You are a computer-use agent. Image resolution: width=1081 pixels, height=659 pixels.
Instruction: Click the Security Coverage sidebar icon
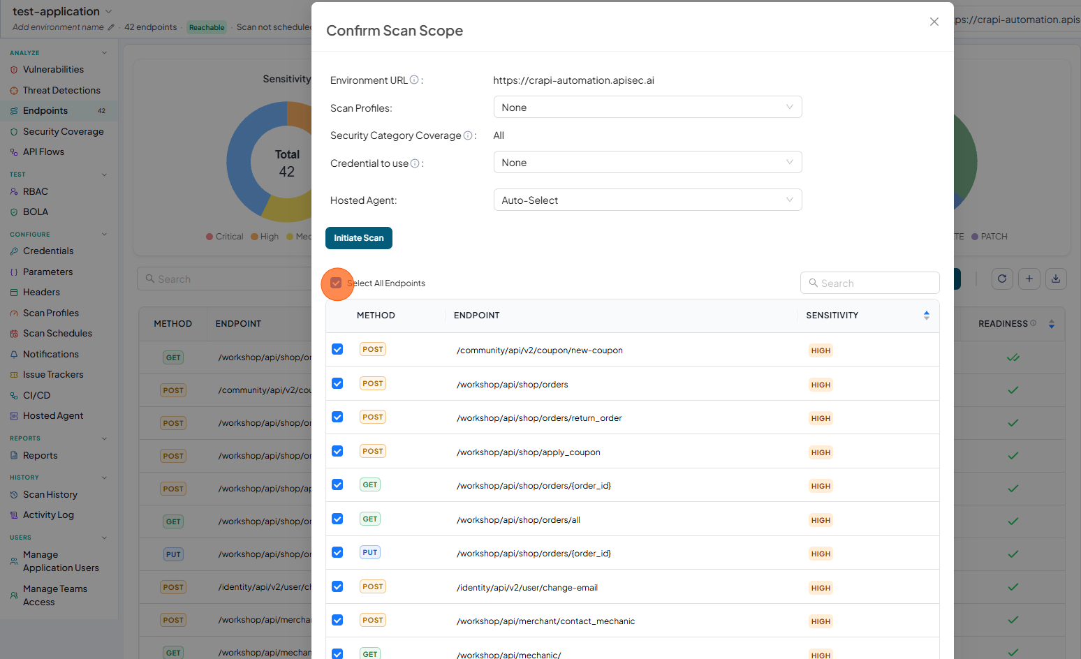click(14, 132)
